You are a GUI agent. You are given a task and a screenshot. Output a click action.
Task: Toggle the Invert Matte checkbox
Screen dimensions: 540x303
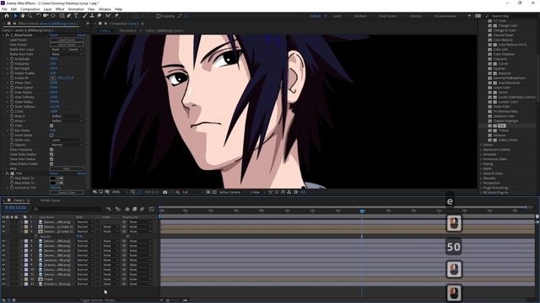tap(51, 136)
